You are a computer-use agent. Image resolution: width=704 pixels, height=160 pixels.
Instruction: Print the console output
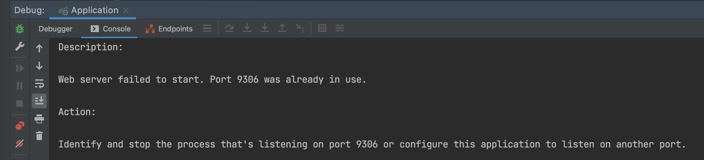39,118
